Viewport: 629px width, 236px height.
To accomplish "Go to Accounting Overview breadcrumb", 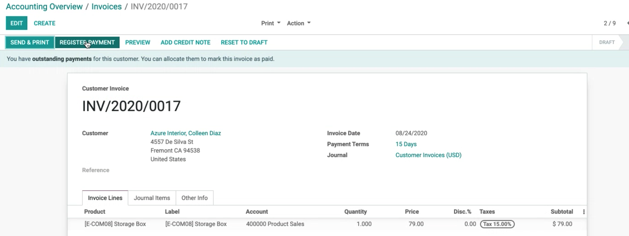I will tap(44, 6).
